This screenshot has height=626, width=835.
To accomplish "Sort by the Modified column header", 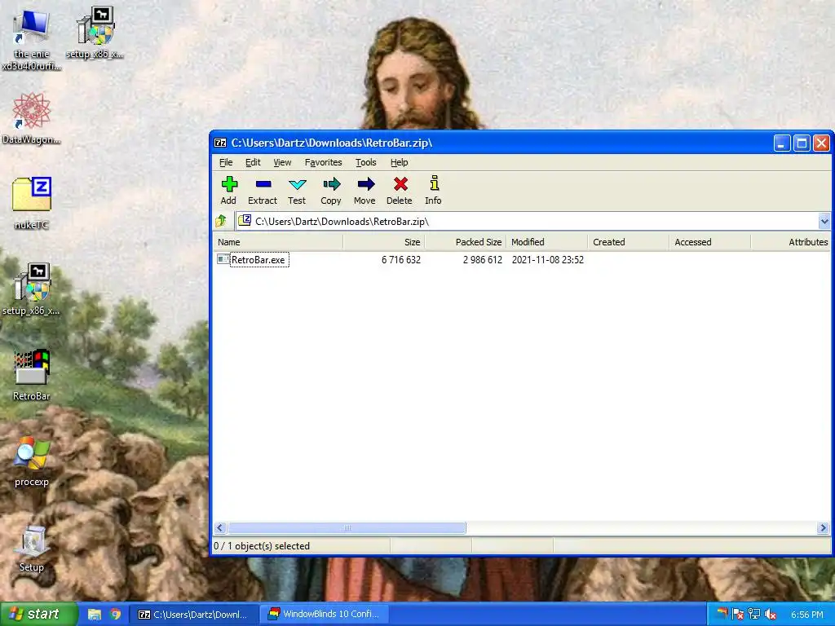I will (x=547, y=242).
